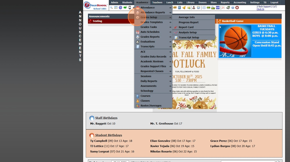The image size is (290, 162).
Task: Click the Clock In link
Action: pos(260,9)
